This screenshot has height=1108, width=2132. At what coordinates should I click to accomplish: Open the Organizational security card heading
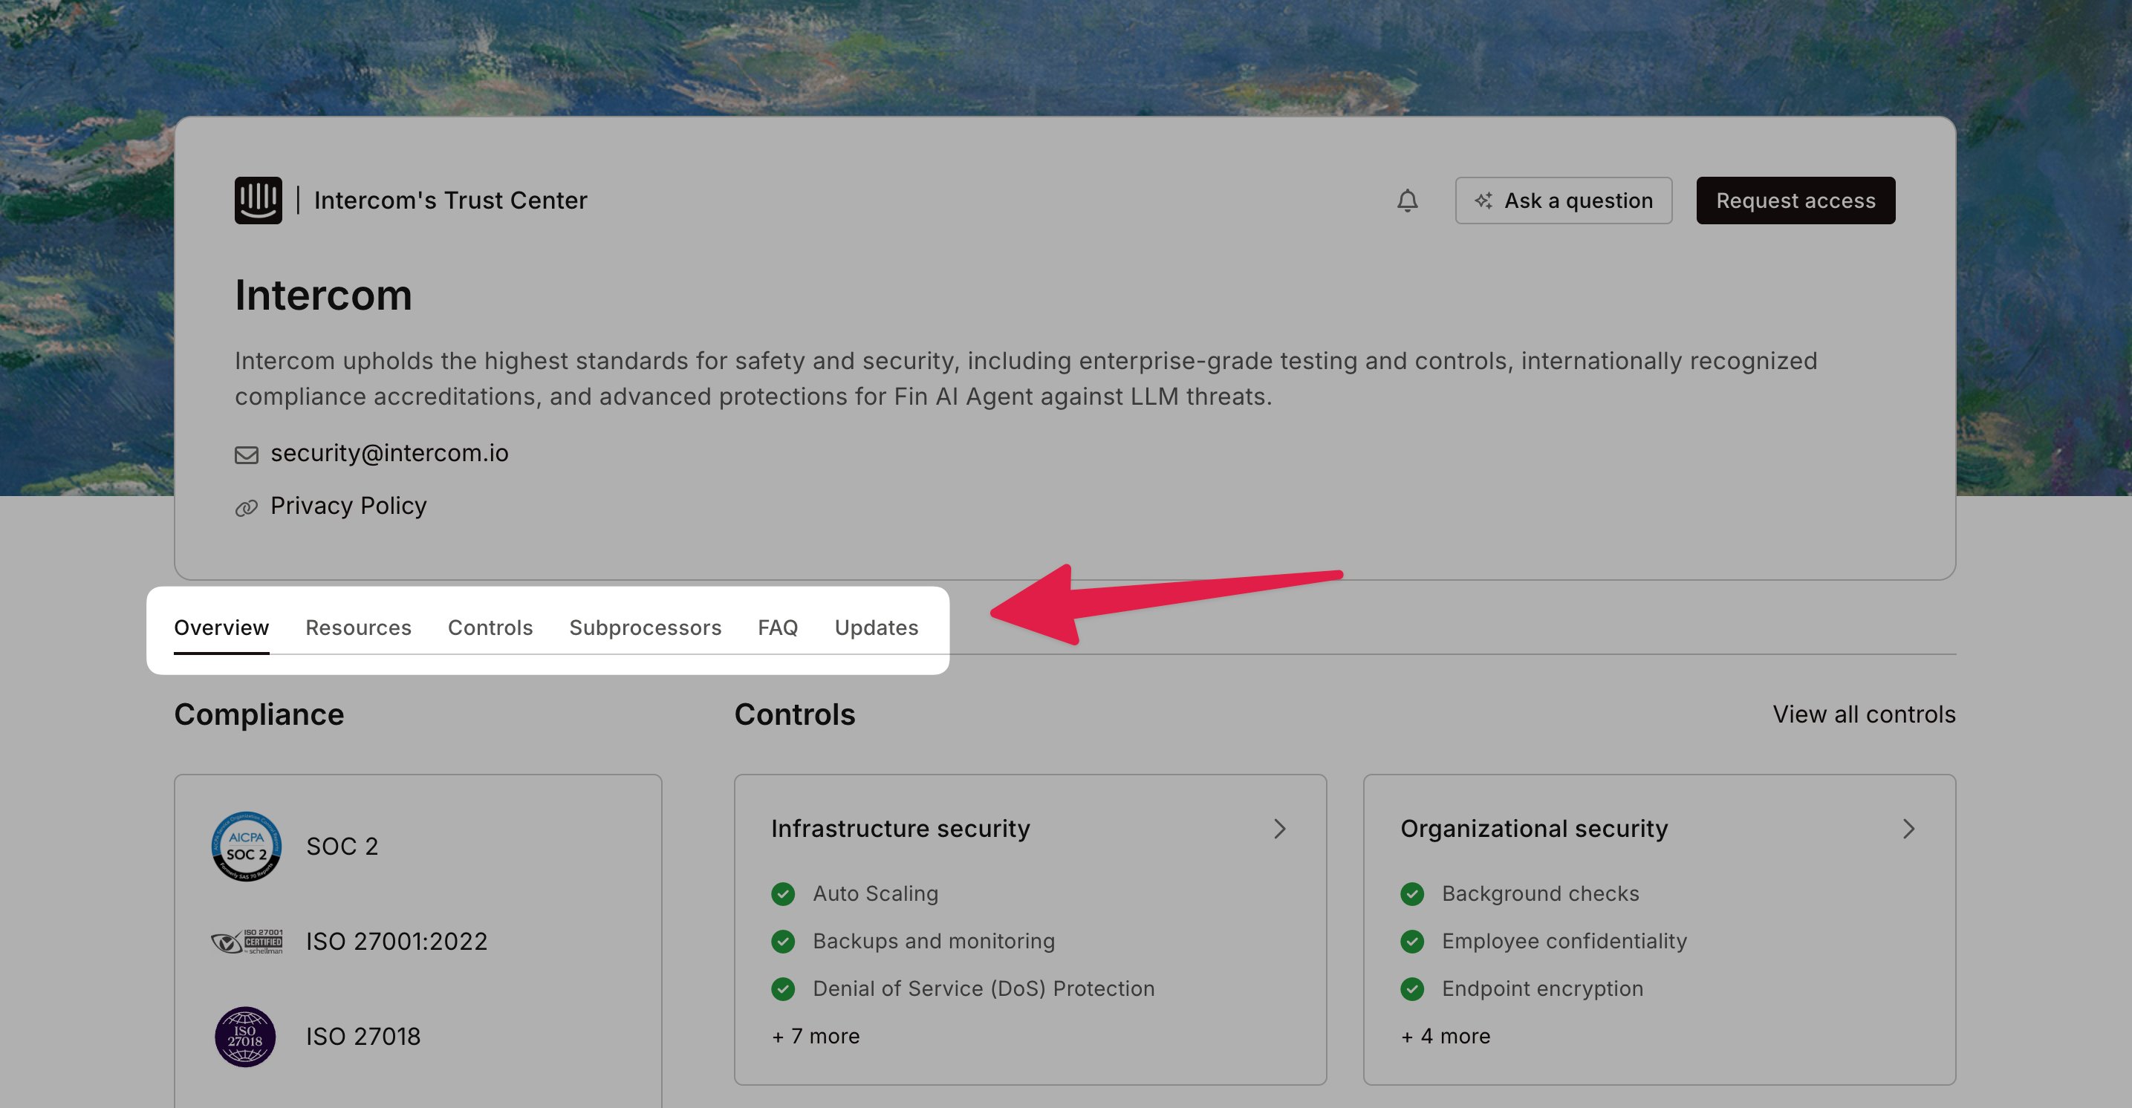tap(1533, 828)
